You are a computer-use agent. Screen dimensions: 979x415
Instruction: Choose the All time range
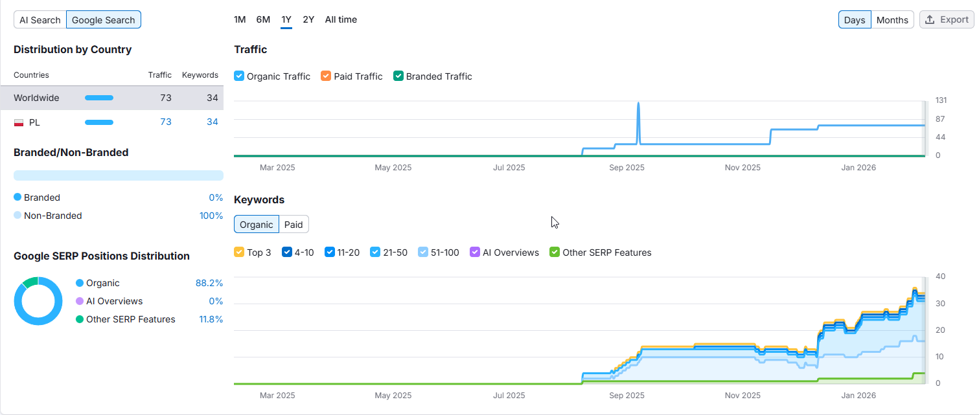click(341, 19)
